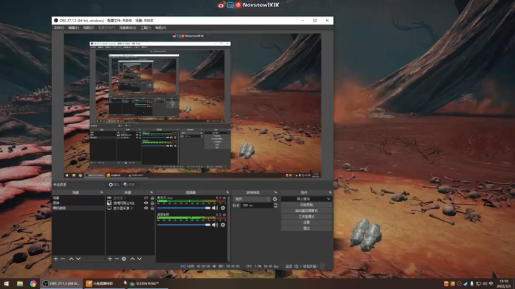Float the 控件 dock using its header icon

[x=330, y=192]
